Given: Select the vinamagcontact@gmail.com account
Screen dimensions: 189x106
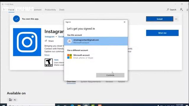Looking at the screenshot, I should tap(96, 41).
